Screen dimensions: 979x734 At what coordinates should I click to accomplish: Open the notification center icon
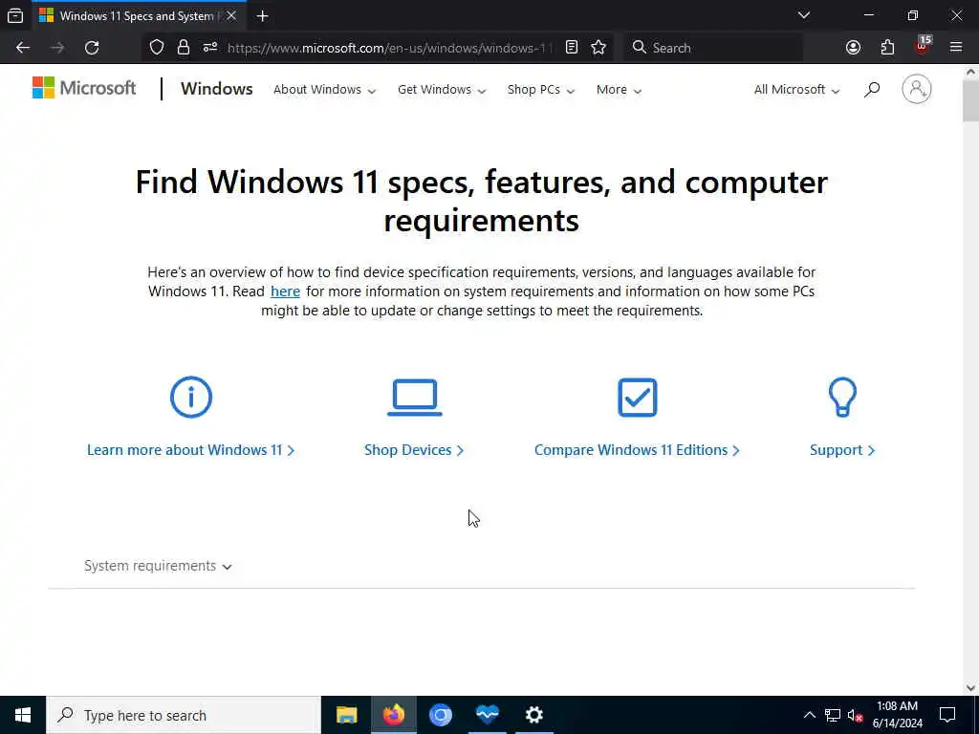click(947, 715)
